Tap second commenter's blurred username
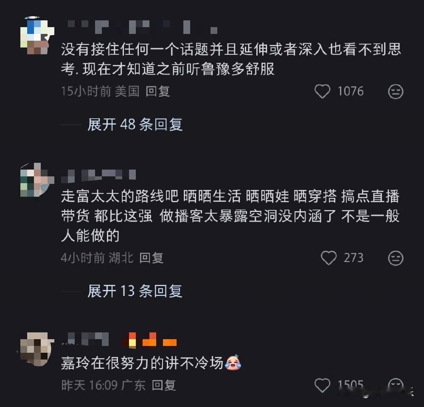 click(x=98, y=176)
